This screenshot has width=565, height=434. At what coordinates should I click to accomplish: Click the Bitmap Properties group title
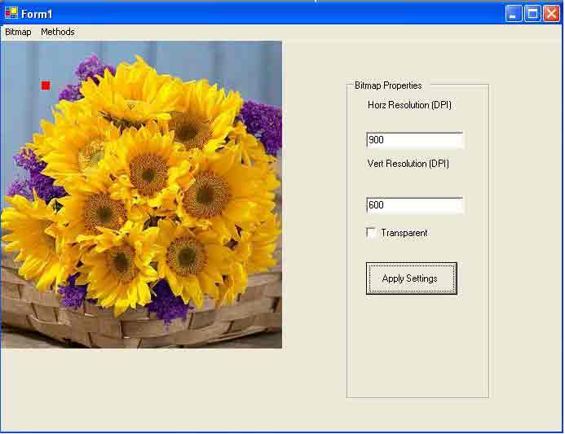pyautogui.click(x=388, y=85)
